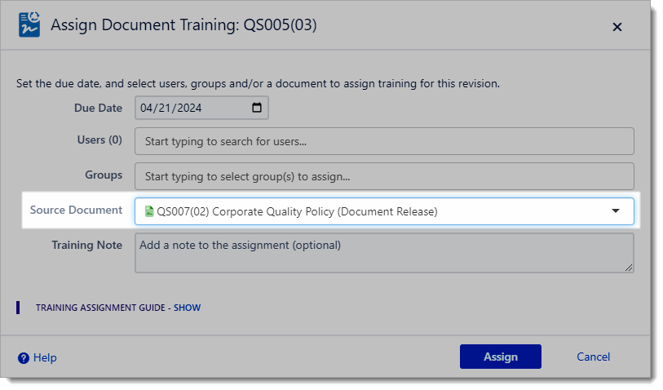Screen dimensions: 663x390
Task: Show the Training Assignment Guide
Action: tap(187, 308)
